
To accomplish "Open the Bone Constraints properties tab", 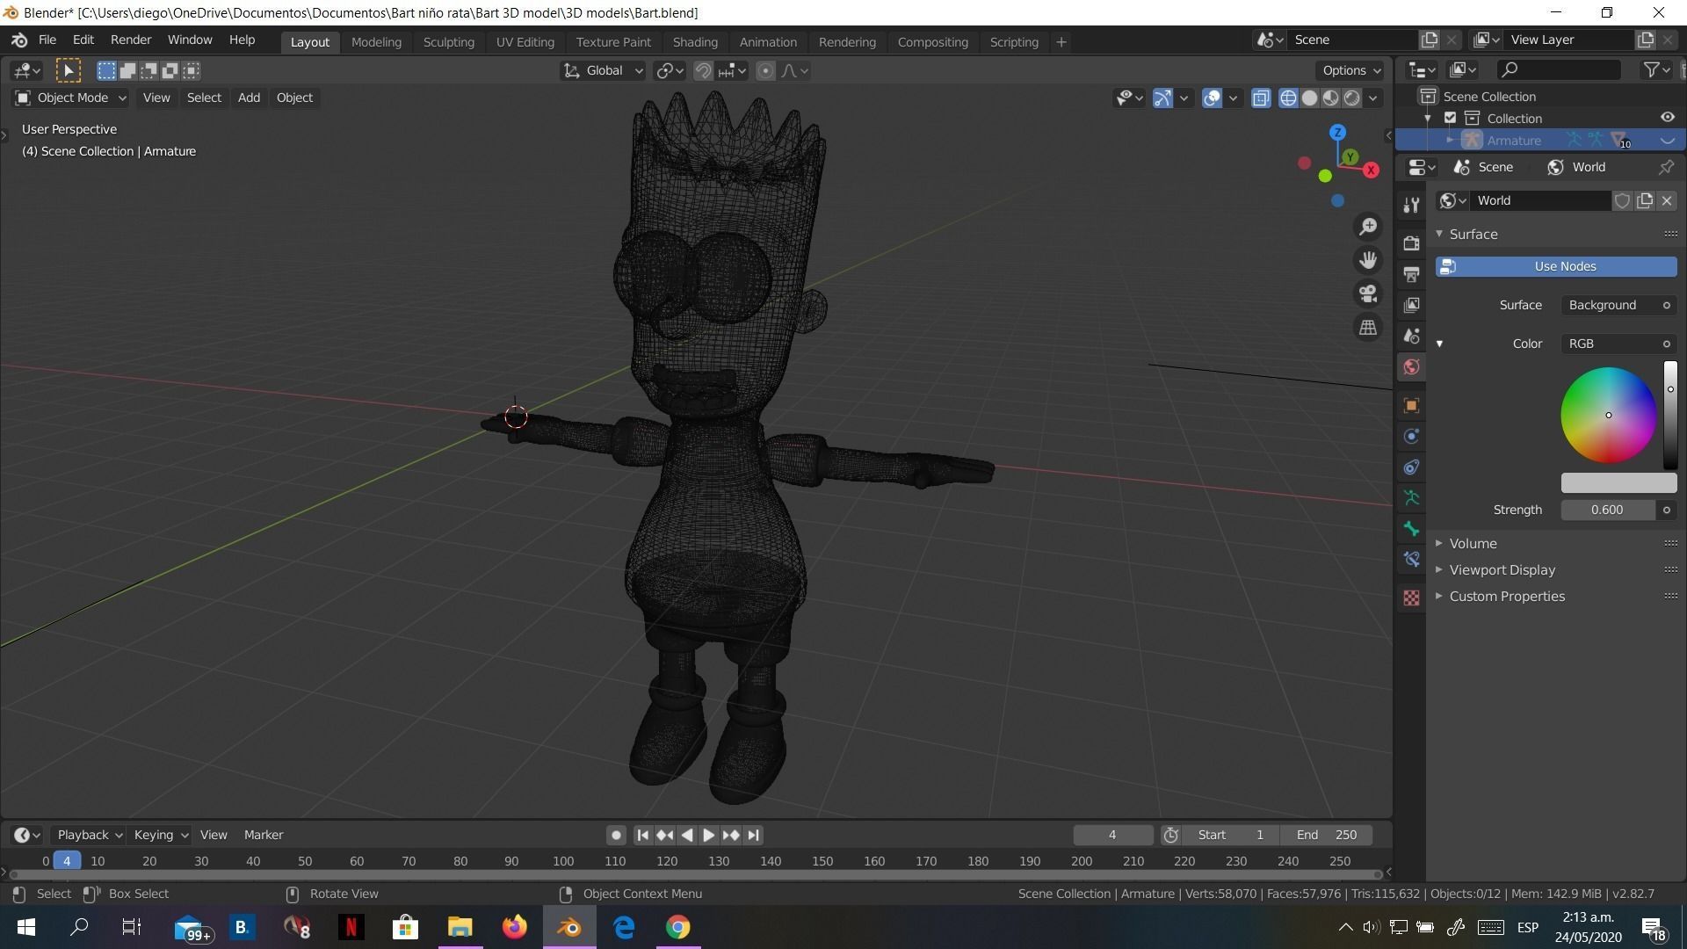I will pos(1411,559).
